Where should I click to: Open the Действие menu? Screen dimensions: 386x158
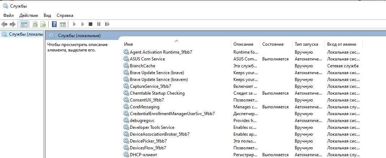28,15
